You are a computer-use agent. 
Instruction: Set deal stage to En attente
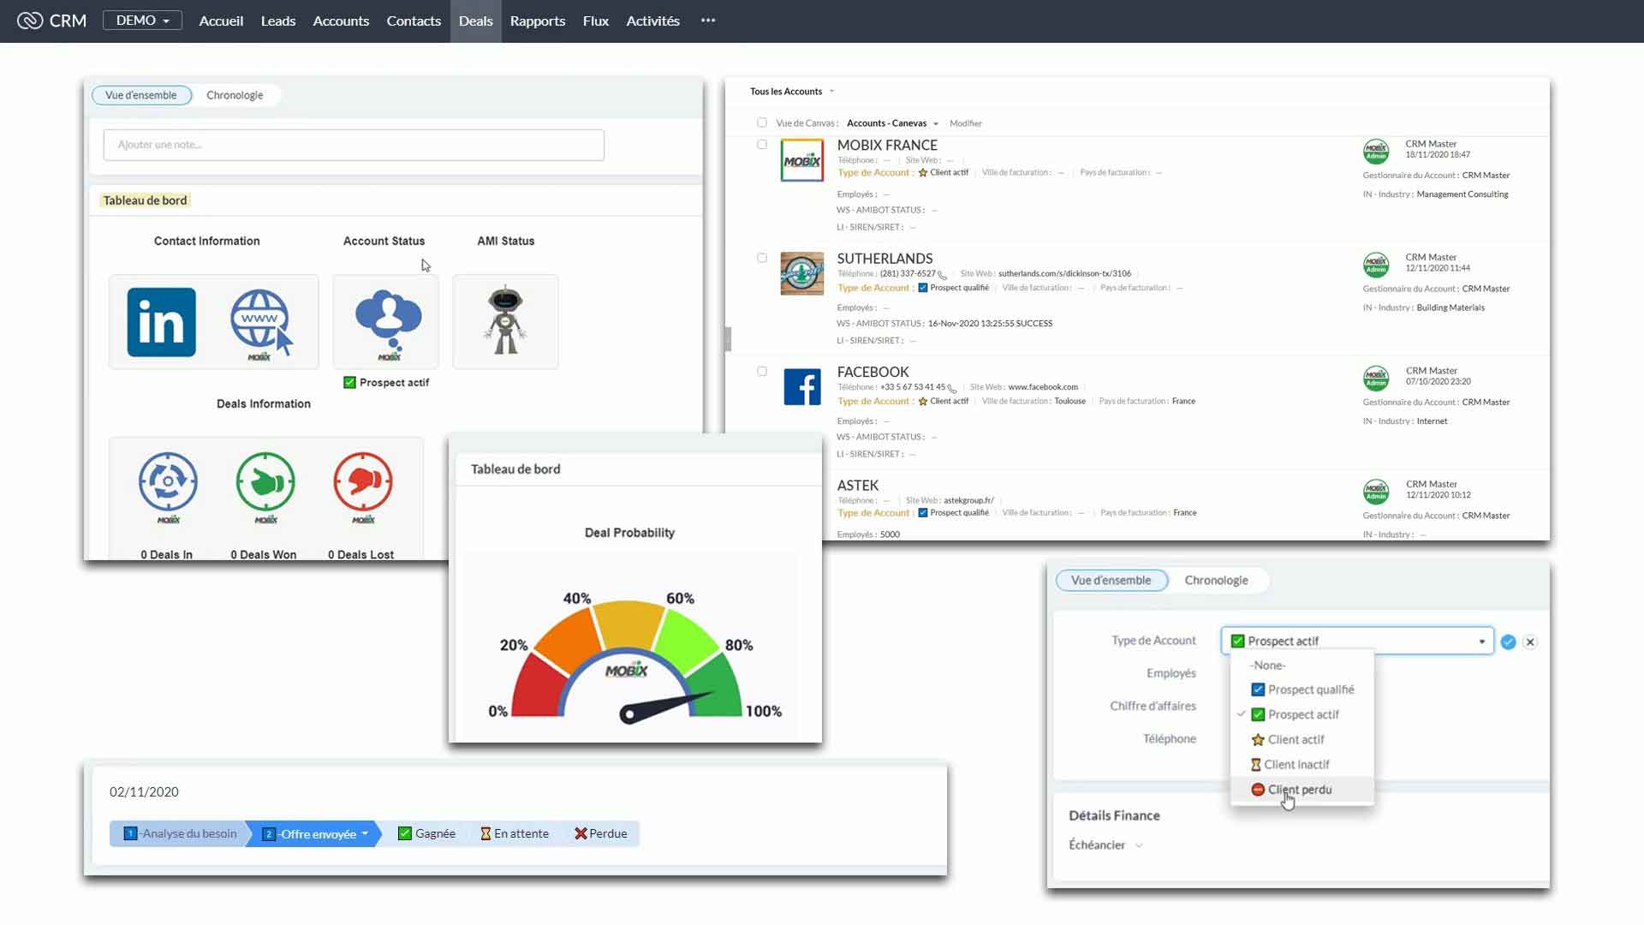[515, 833]
